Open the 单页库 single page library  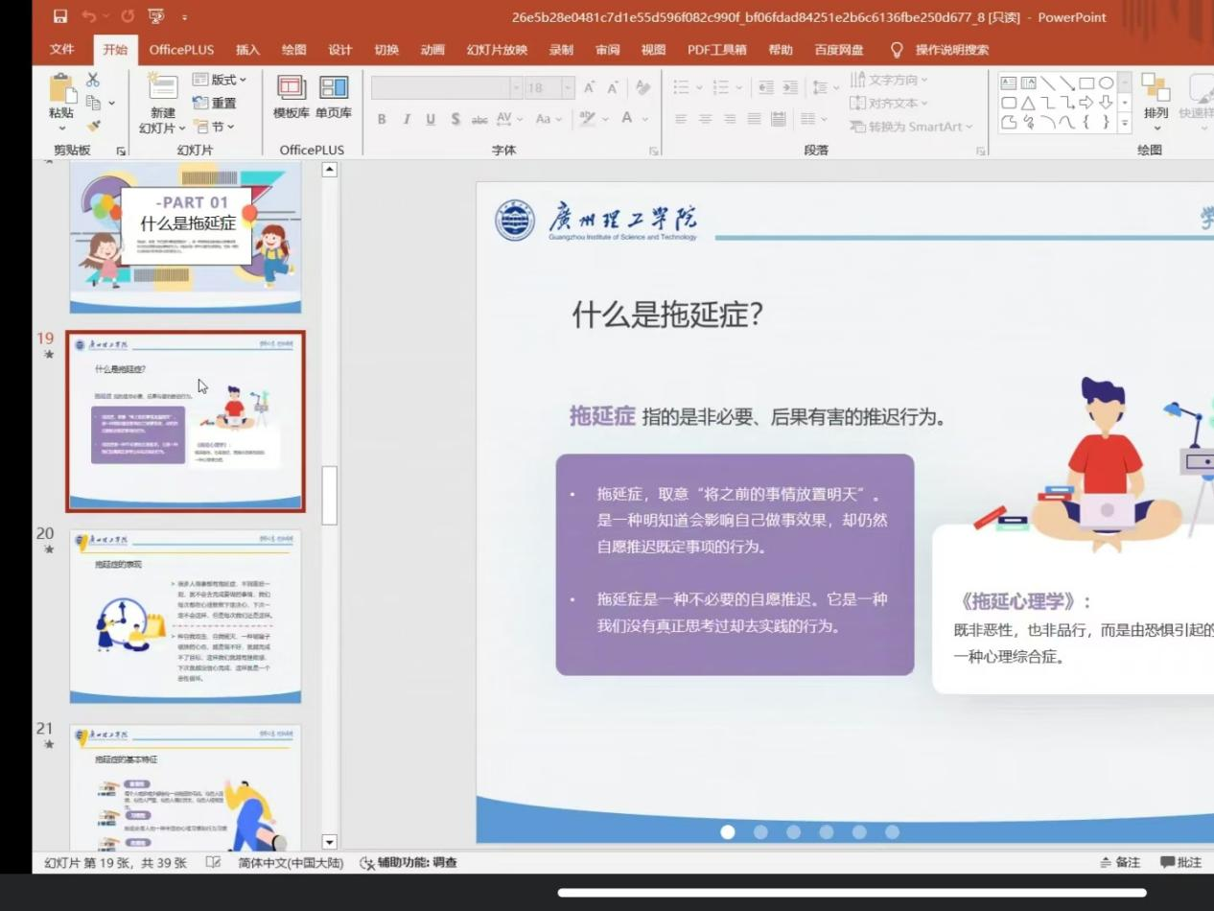click(334, 98)
